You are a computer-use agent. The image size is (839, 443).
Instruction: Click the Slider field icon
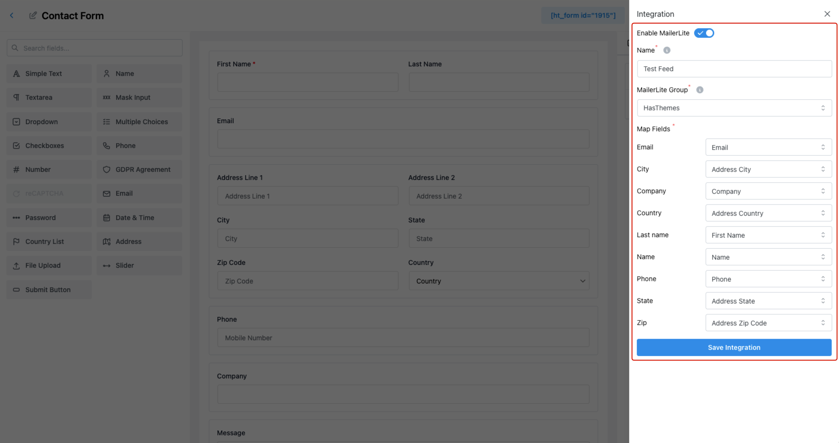tap(106, 265)
